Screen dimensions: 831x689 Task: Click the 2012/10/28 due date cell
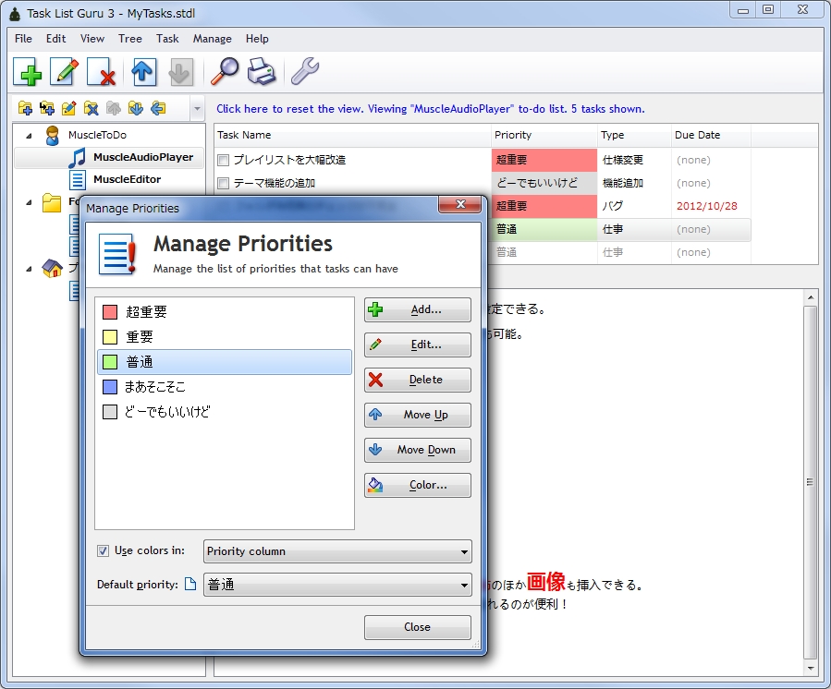706,206
